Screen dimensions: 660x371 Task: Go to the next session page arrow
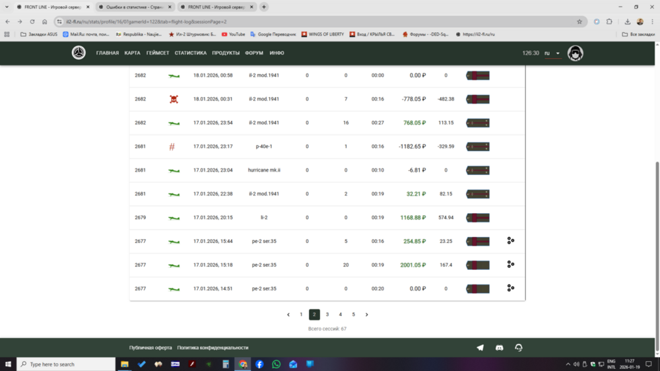[x=366, y=315]
